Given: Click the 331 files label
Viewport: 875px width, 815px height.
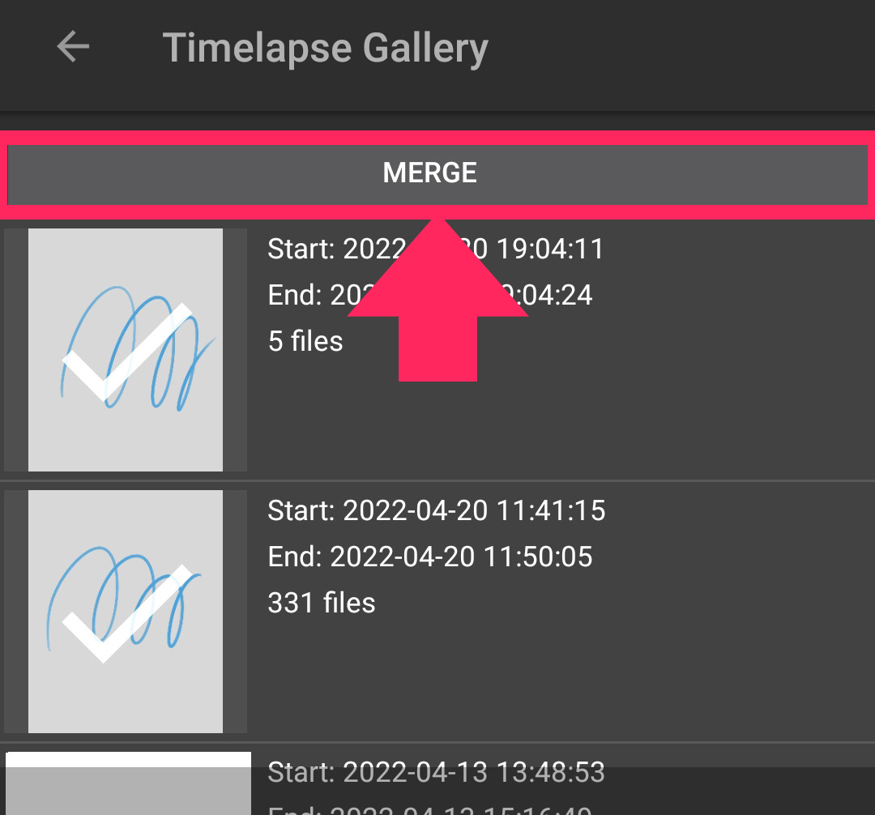Looking at the screenshot, I should tap(321, 603).
